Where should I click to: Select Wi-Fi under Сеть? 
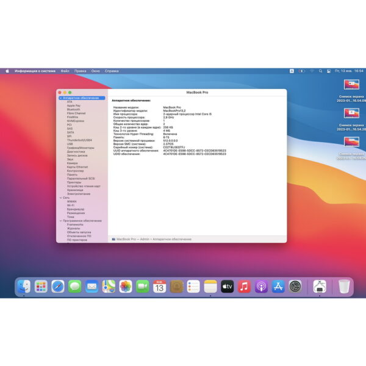(x=71, y=206)
